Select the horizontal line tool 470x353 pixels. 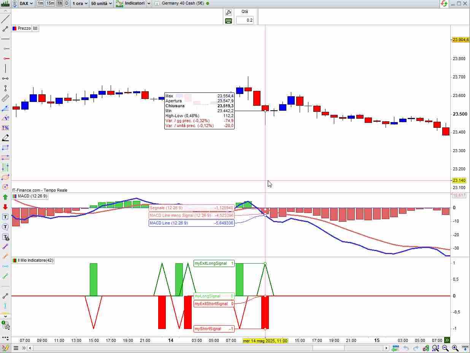(5, 39)
